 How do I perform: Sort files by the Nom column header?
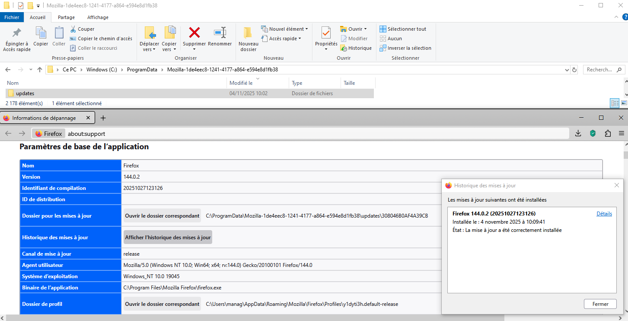[116, 83]
